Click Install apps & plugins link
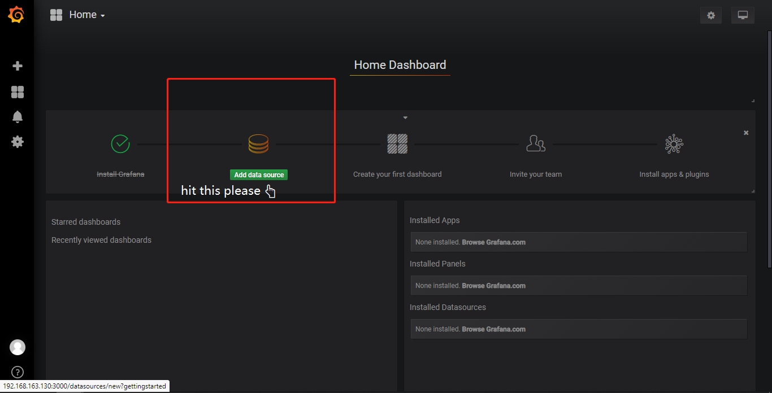This screenshot has height=393, width=772. pyautogui.click(x=674, y=174)
